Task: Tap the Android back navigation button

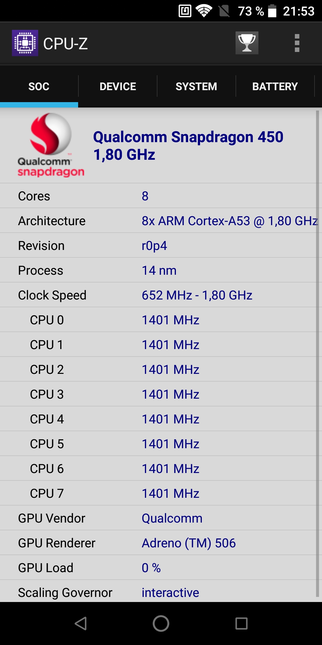Action: click(x=80, y=623)
